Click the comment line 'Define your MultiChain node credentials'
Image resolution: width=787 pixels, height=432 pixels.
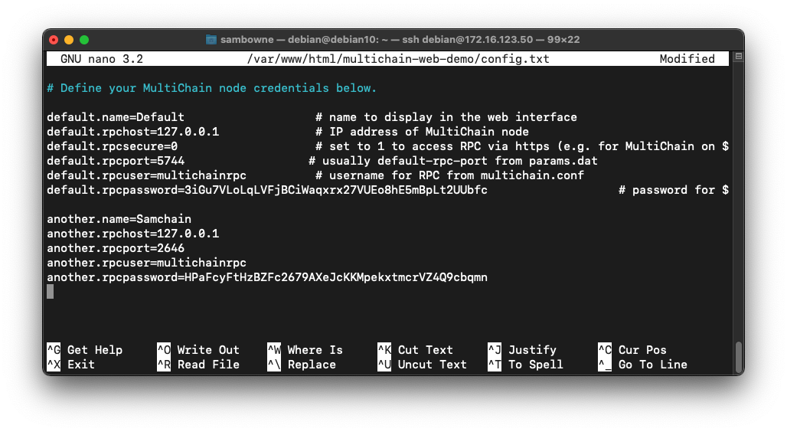(x=212, y=88)
